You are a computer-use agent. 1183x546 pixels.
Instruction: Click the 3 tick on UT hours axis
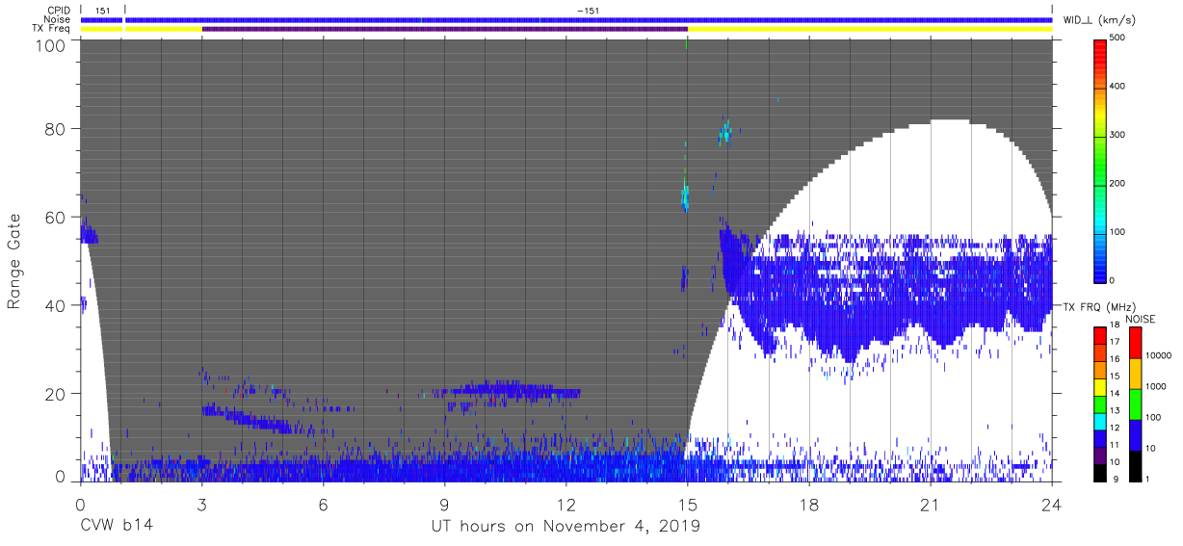[201, 503]
